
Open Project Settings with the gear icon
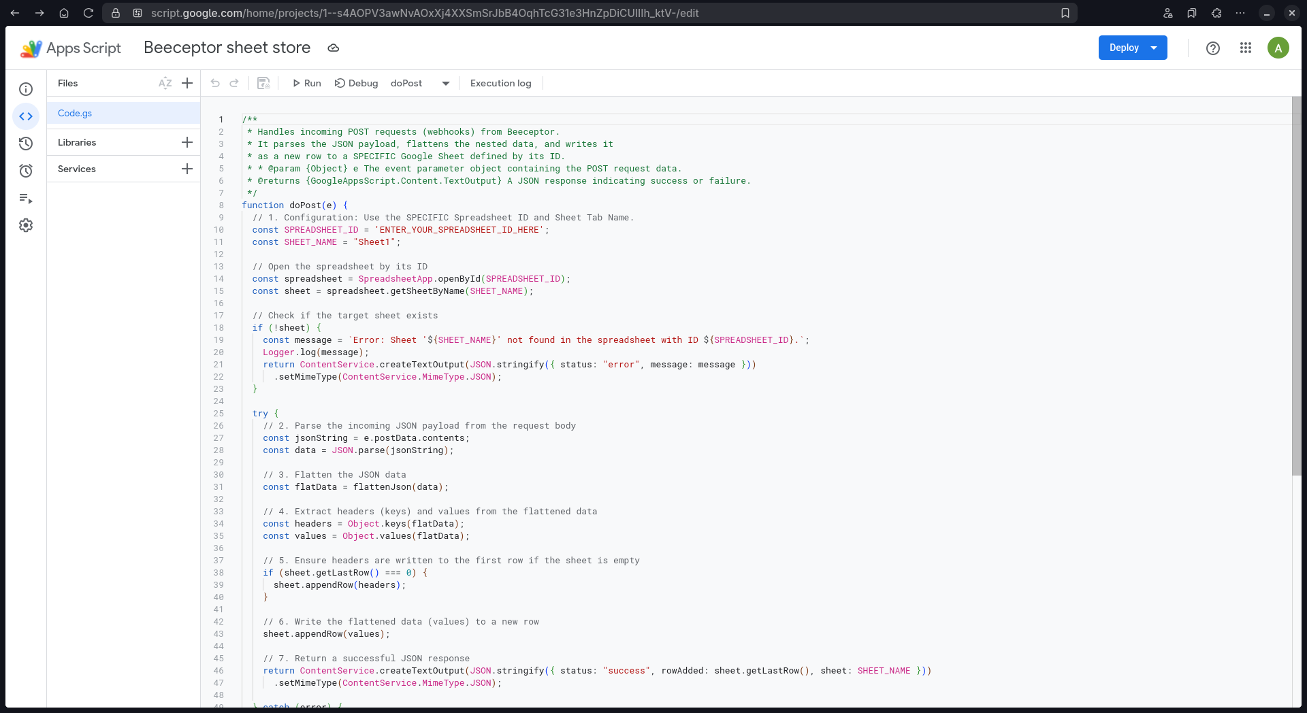pyautogui.click(x=26, y=225)
